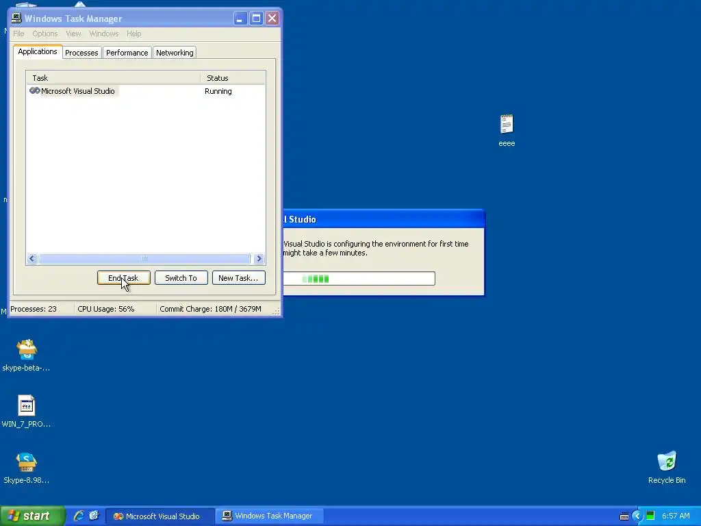Click the right arrow of the horizontal scrollbar
Viewport: 701px width, 526px height.
tap(259, 258)
